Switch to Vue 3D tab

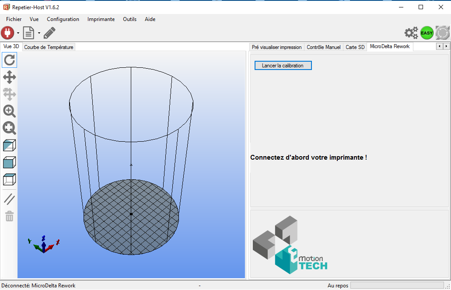coord(11,47)
